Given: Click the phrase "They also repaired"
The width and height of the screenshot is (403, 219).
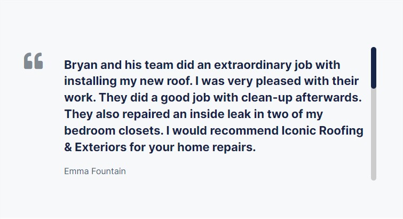Looking at the screenshot, I should pyautogui.click(x=113, y=114).
